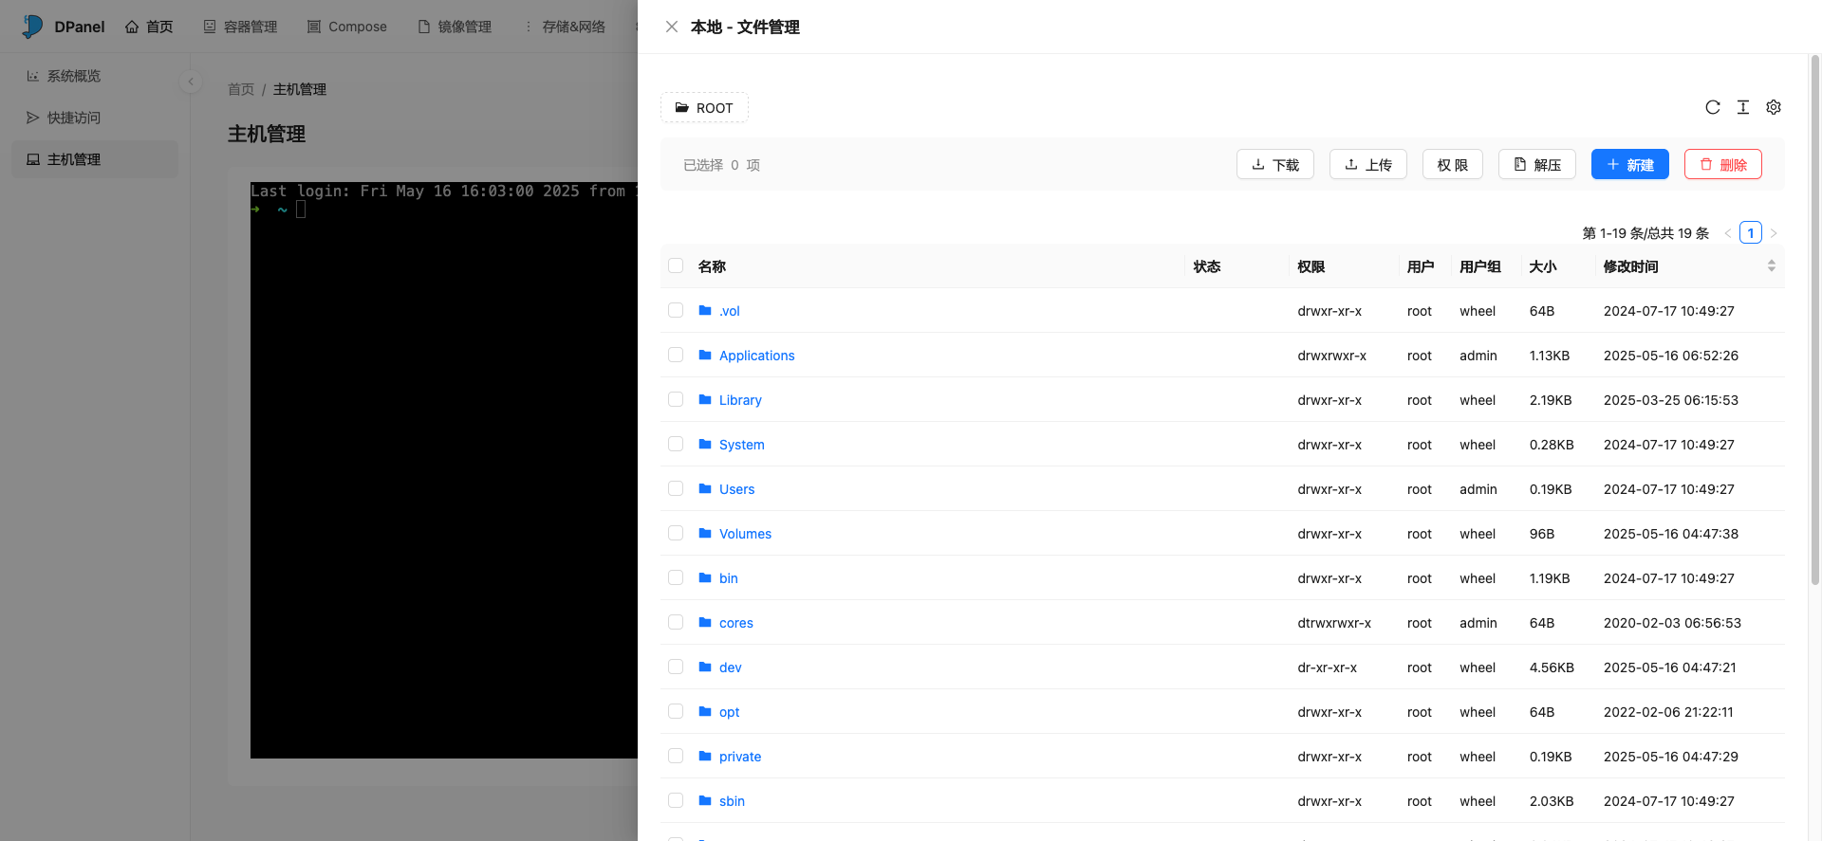The height and width of the screenshot is (841, 1822).
Task: Open 容器管理 in top navigation
Action: 241,27
